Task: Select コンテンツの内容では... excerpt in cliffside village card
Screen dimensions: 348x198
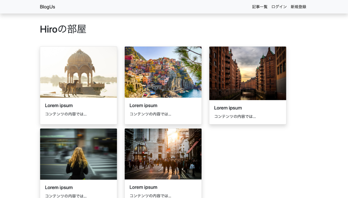Action: pos(150,114)
